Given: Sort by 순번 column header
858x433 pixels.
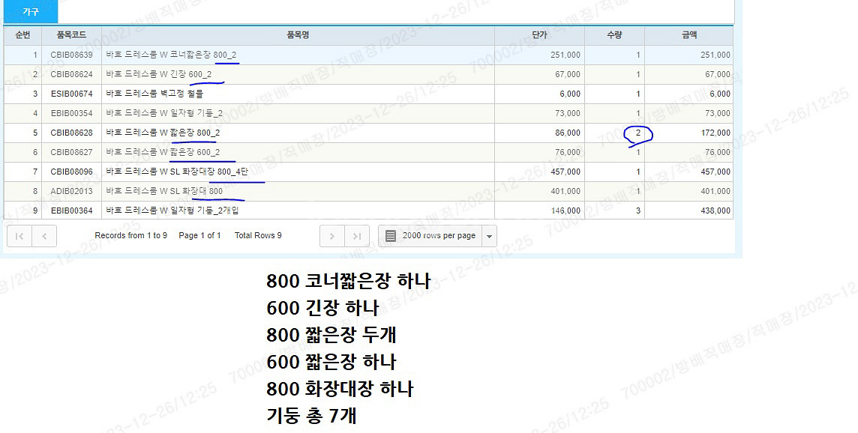Looking at the screenshot, I should [x=22, y=35].
